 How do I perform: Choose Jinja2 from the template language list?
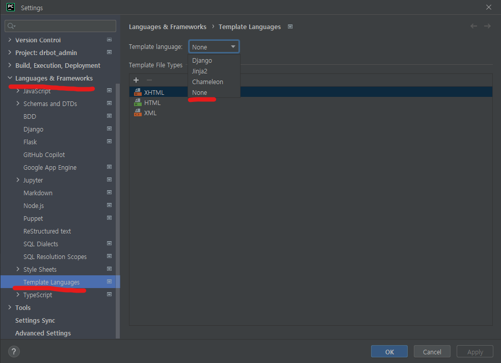point(214,71)
